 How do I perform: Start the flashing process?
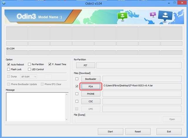pyautogui.click(x=110, y=132)
